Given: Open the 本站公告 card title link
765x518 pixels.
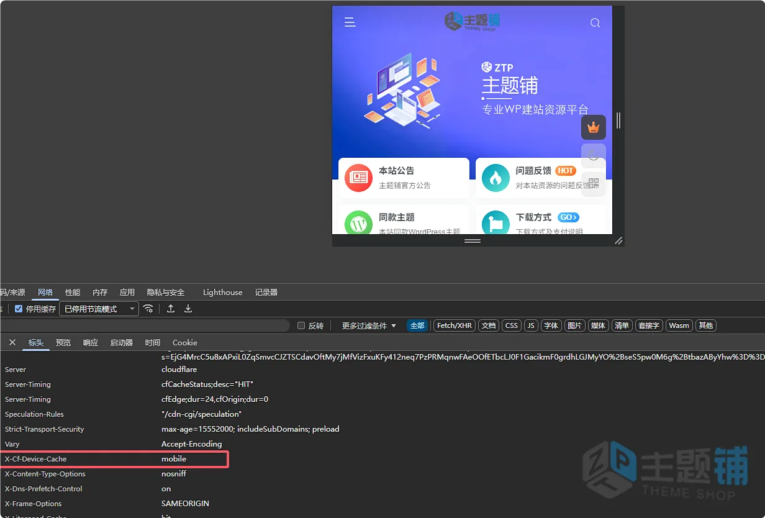Looking at the screenshot, I should tap(397, 170).
